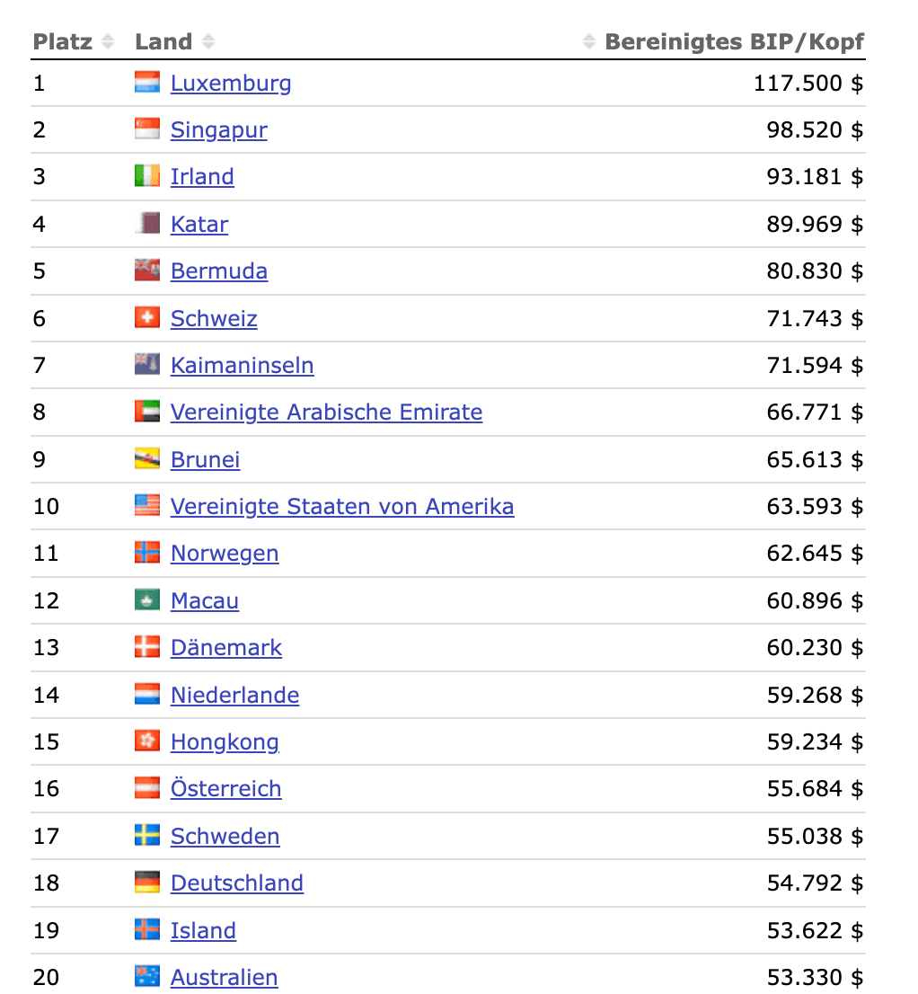Open the Vereinigte Arabische Emirate link
This screenshot has height=994, width=918.
coord(326,413)
